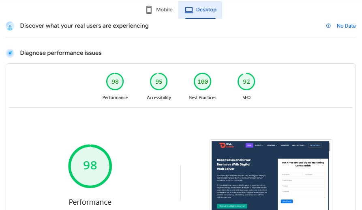Go to the SEO score gauge 92
This screenshot has width=362, height=210.
246,82
